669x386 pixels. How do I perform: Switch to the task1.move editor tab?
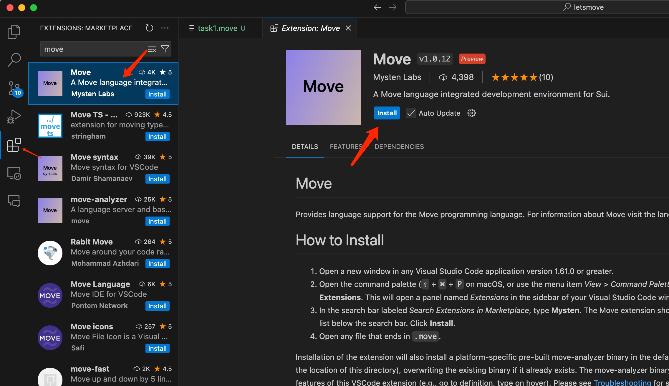221,28
